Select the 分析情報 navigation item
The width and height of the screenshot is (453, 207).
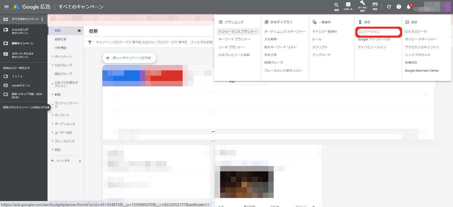60,48
